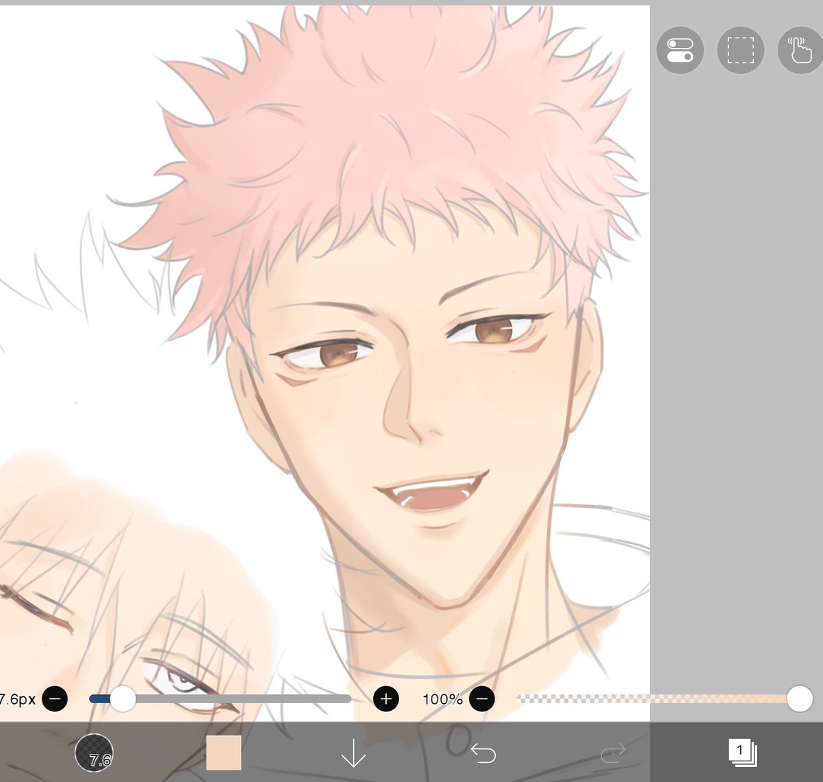This screenshot has width=823, height=782.
Task: Click the opacity slider handle
Action: (x=800, y=699)
